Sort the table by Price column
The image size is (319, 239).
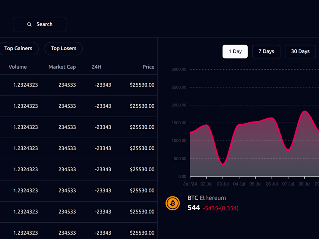(148, 67)
